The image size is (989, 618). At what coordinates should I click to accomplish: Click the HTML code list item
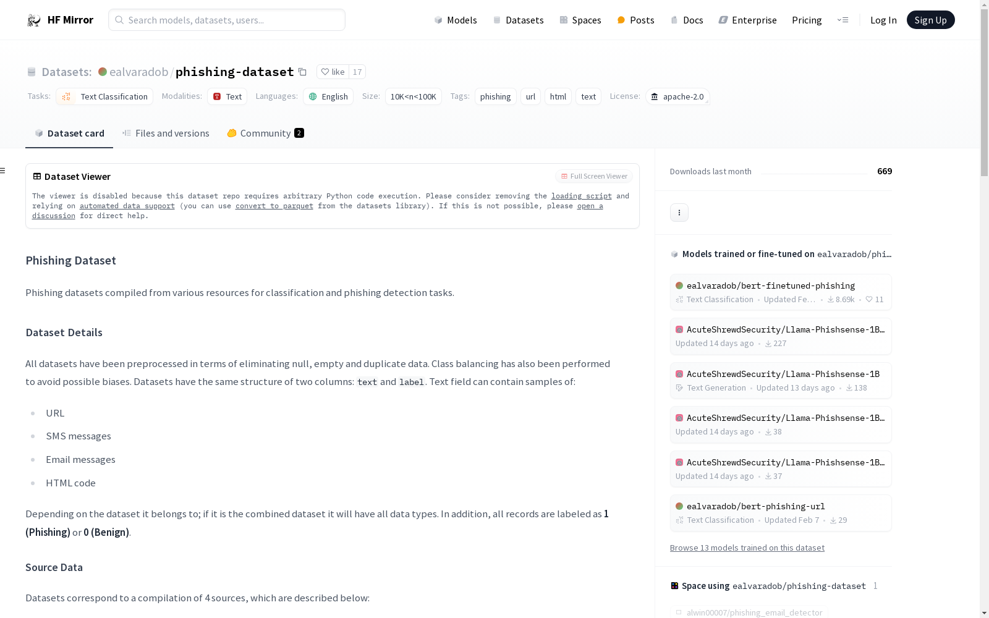point(70,483)
